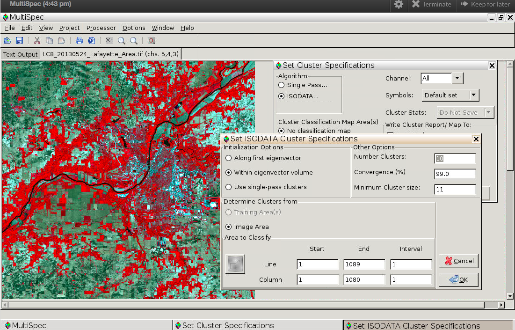This screenshot has width=515, height=330.
Task: Click the Print toolbar icon
Action: [x=79, y=41]
